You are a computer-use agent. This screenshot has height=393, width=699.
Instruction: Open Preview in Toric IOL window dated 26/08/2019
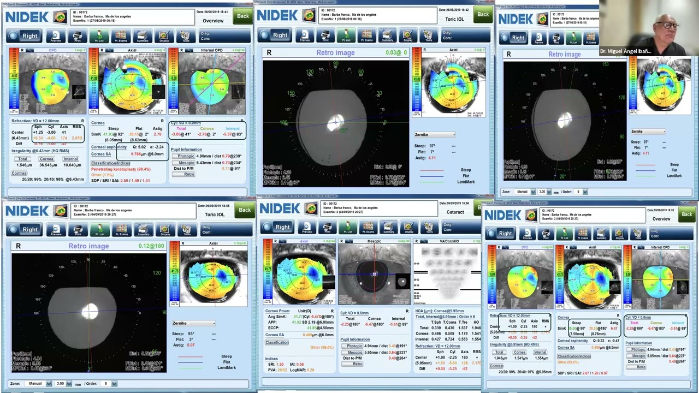(x=305, y=35)
